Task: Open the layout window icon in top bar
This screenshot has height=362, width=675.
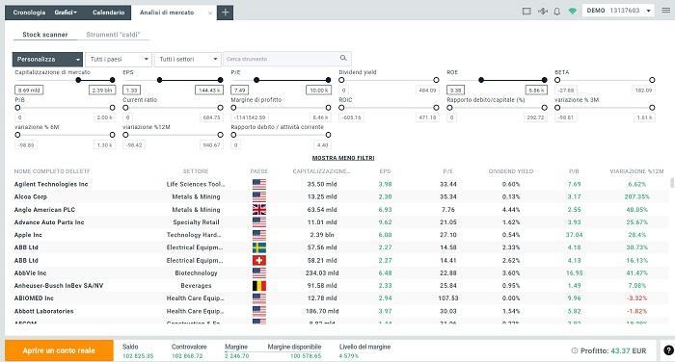Action: pyautogui.click(x=526, y=12)
